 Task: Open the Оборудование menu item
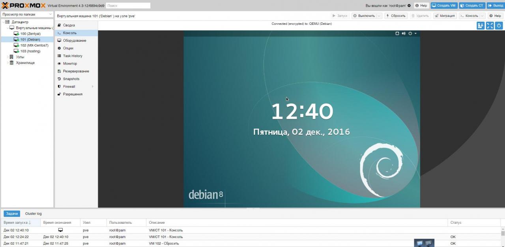(x=74, y=41)
